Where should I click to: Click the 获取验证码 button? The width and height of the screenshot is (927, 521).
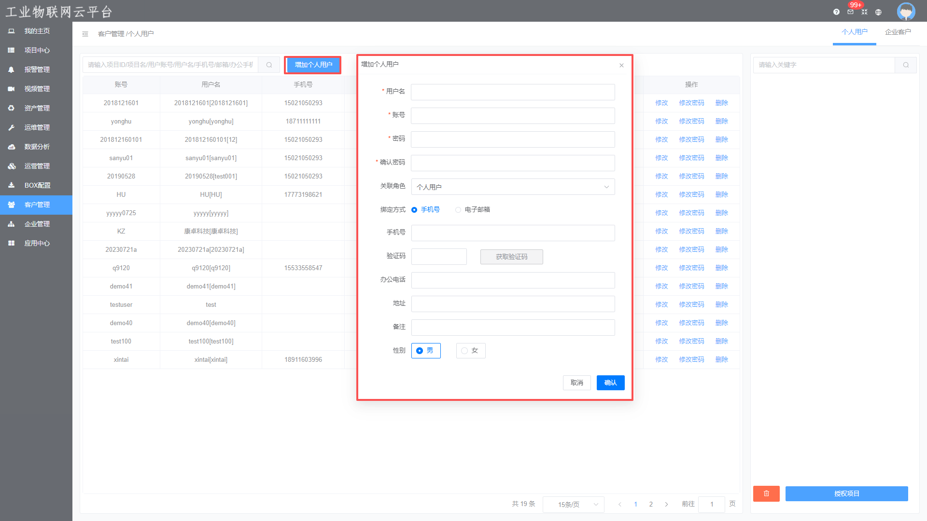[x=511, y=257]
